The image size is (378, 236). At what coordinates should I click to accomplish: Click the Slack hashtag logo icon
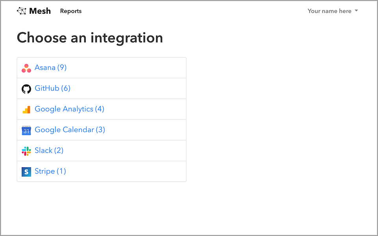click(26, 151)
